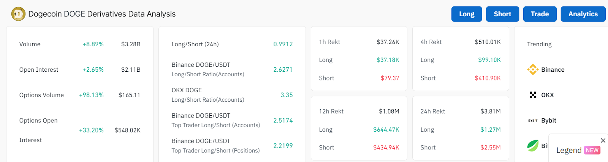This screenshot has height=162, width=608.
Task: Click the Dogecoin logo icon
Action: (18, 14)
